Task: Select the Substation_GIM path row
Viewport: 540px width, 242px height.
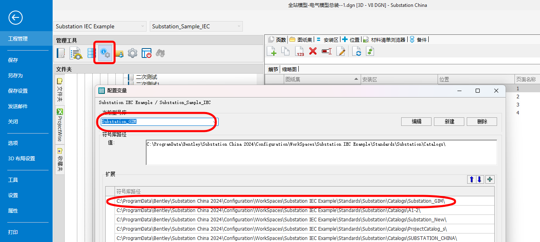Action: click(x=305, y=201)
